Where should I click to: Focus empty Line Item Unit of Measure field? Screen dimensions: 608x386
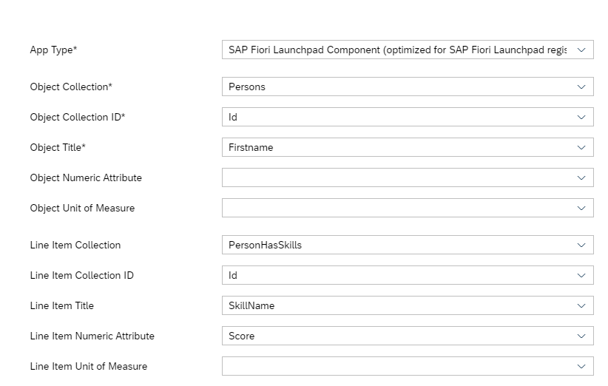pos(397,366)
